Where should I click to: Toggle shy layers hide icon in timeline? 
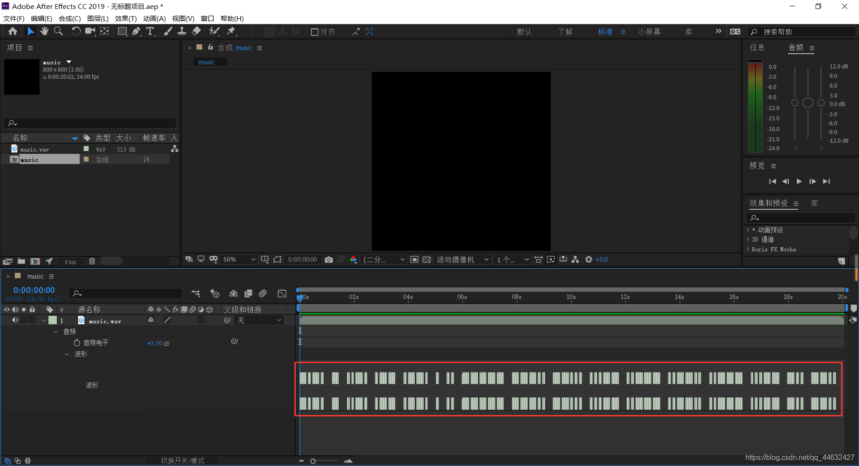pos(234,293)
